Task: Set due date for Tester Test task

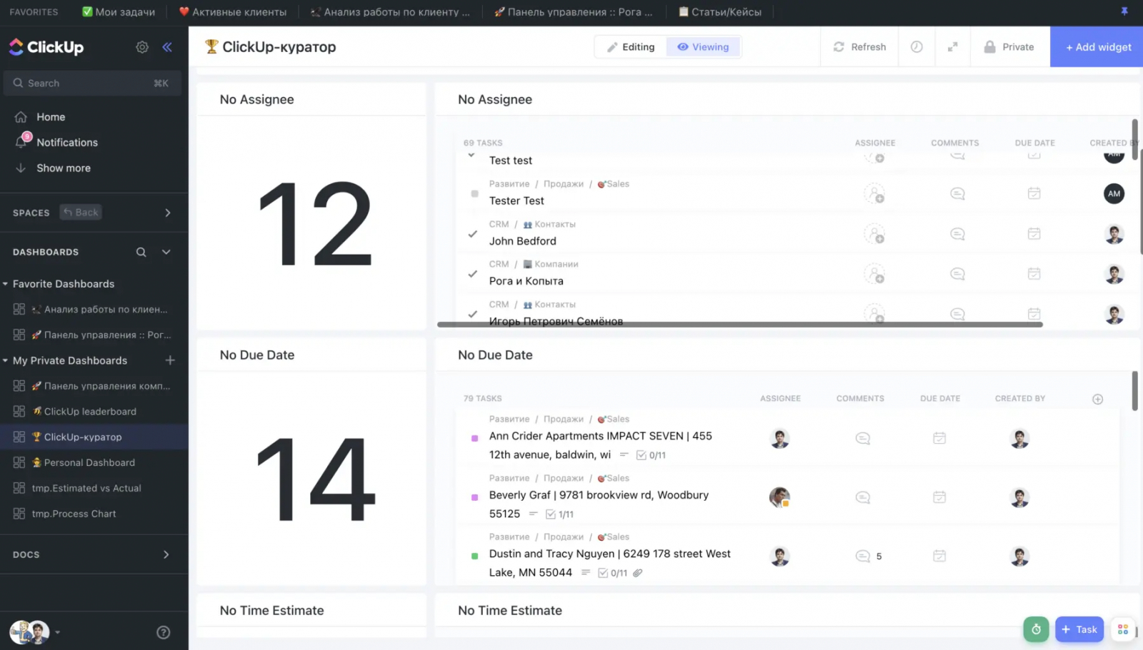Action: point(1034,193)
